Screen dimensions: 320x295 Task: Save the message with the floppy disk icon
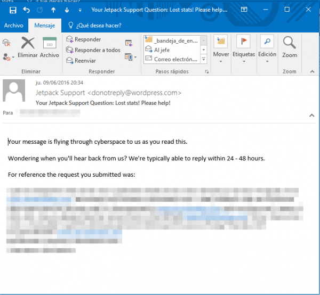tap(13, 10)
